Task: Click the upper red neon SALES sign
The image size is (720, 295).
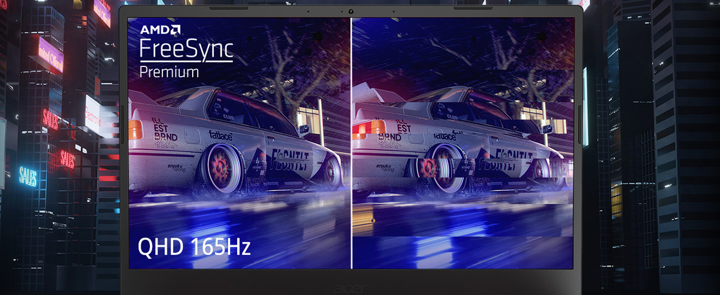Action: click(x=51, y=119)
